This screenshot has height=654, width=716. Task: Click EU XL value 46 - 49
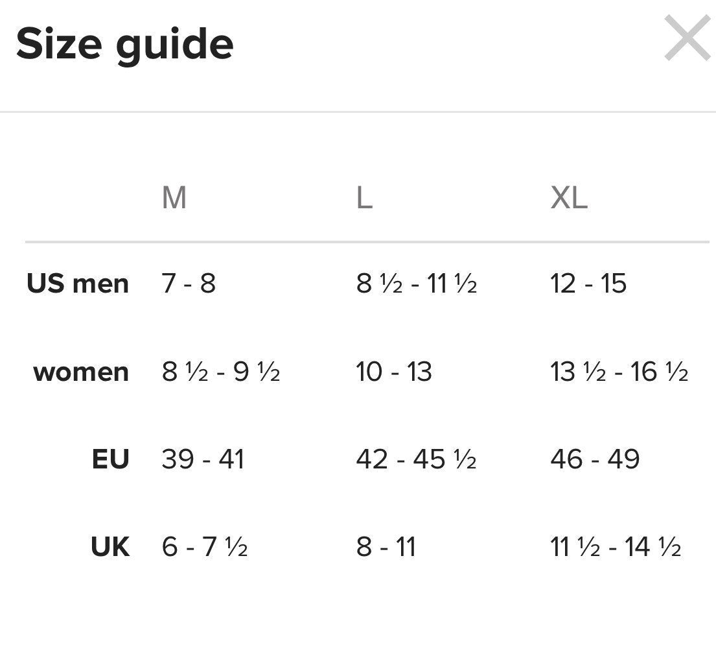pyautogui.click(x=595, y=459)
